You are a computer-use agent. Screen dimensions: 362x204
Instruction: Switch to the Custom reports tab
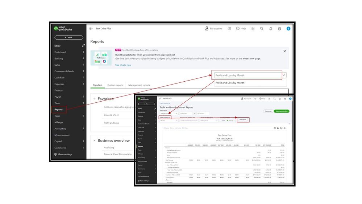(x=115, y=85)
